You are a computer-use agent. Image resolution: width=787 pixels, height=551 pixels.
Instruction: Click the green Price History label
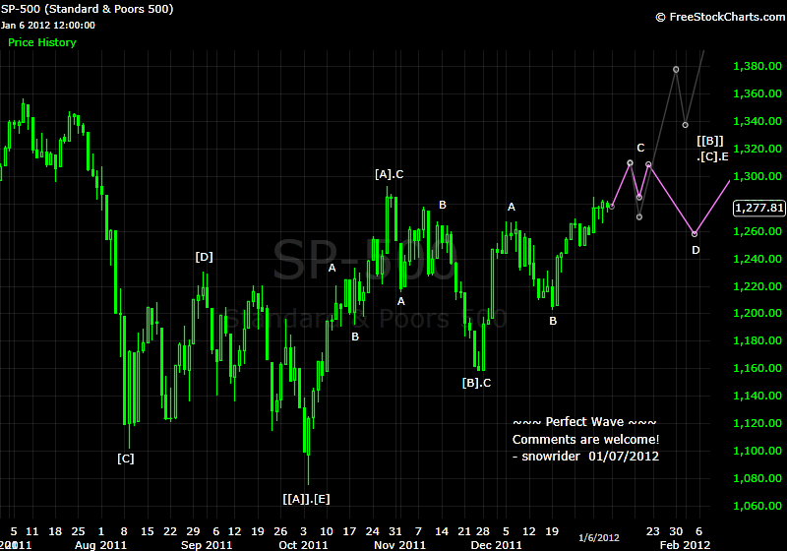click(42, 42)
